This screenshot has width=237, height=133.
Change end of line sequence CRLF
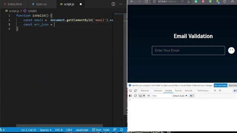pyautogui.click(x=69, y=130)
